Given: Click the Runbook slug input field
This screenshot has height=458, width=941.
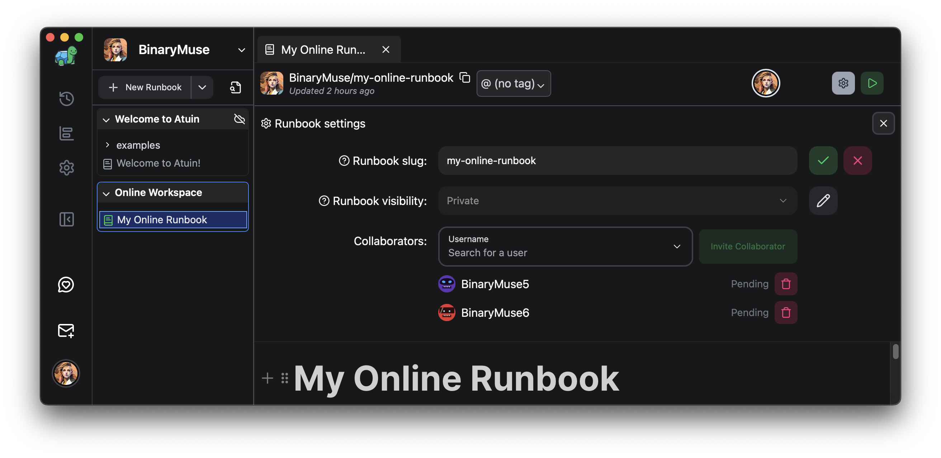Looking at the screenshot, I should (x=617, y=160).
